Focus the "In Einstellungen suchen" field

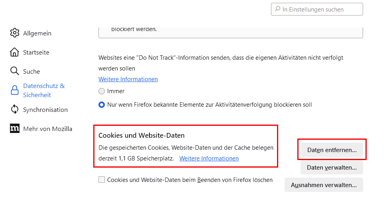319,10
